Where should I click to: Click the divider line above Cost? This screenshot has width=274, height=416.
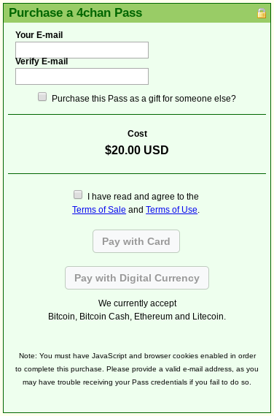tap(137, 115)
